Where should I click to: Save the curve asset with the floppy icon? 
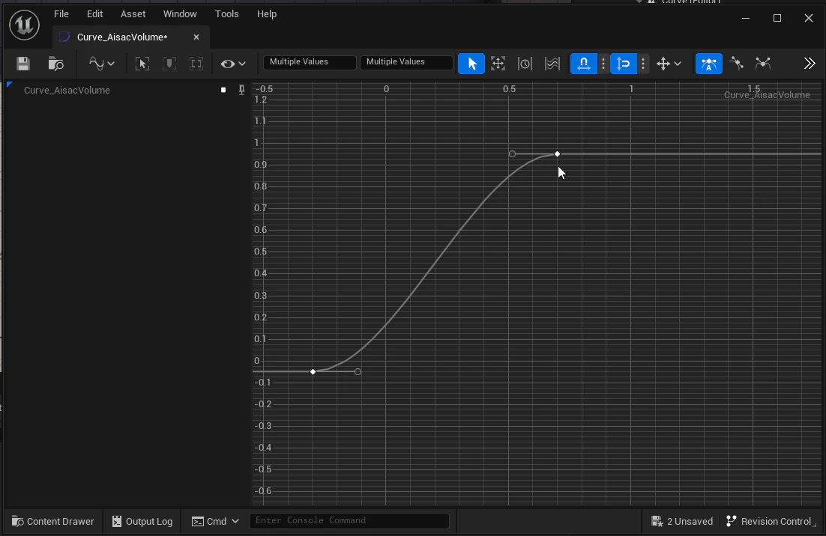23,64
